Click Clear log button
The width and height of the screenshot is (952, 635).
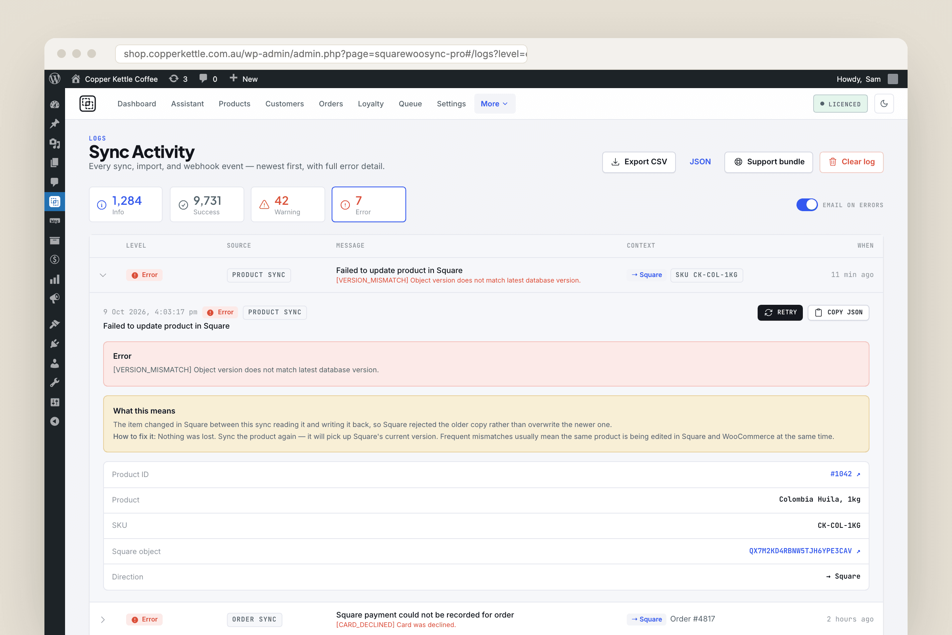[x=851, y=162]
